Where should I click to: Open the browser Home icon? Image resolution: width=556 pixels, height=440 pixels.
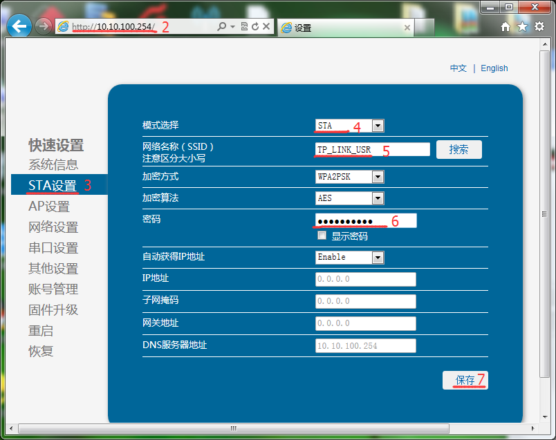[506, 27]
